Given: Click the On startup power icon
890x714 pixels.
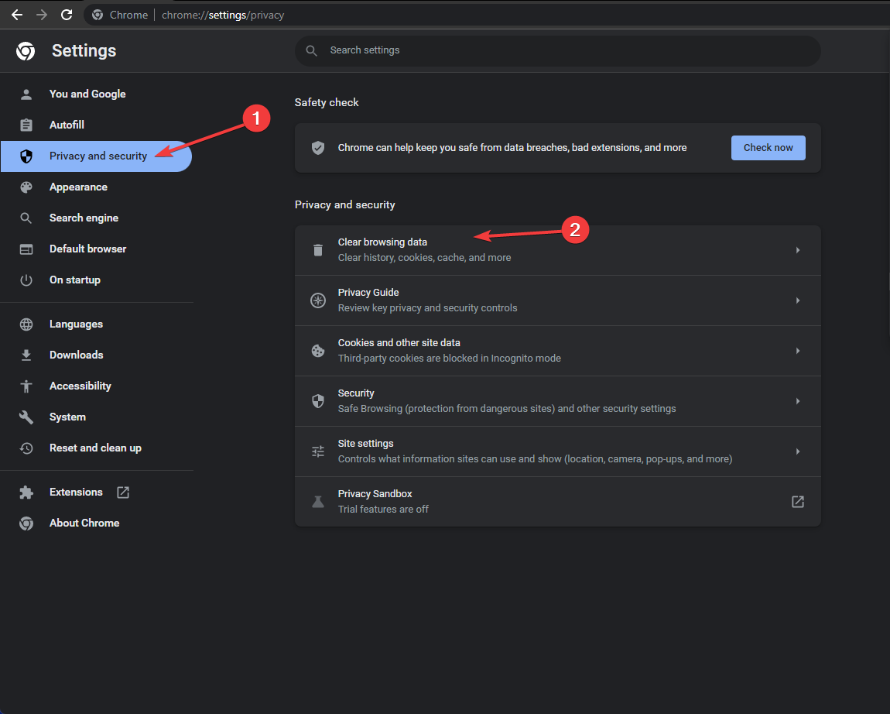Looking at the screenshot, I should coord(26,280).
